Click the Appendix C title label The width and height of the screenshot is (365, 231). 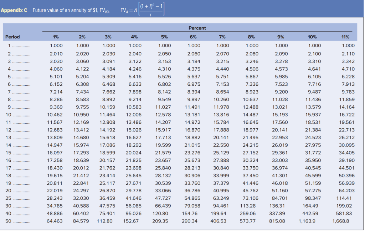[x=14, y=10]
